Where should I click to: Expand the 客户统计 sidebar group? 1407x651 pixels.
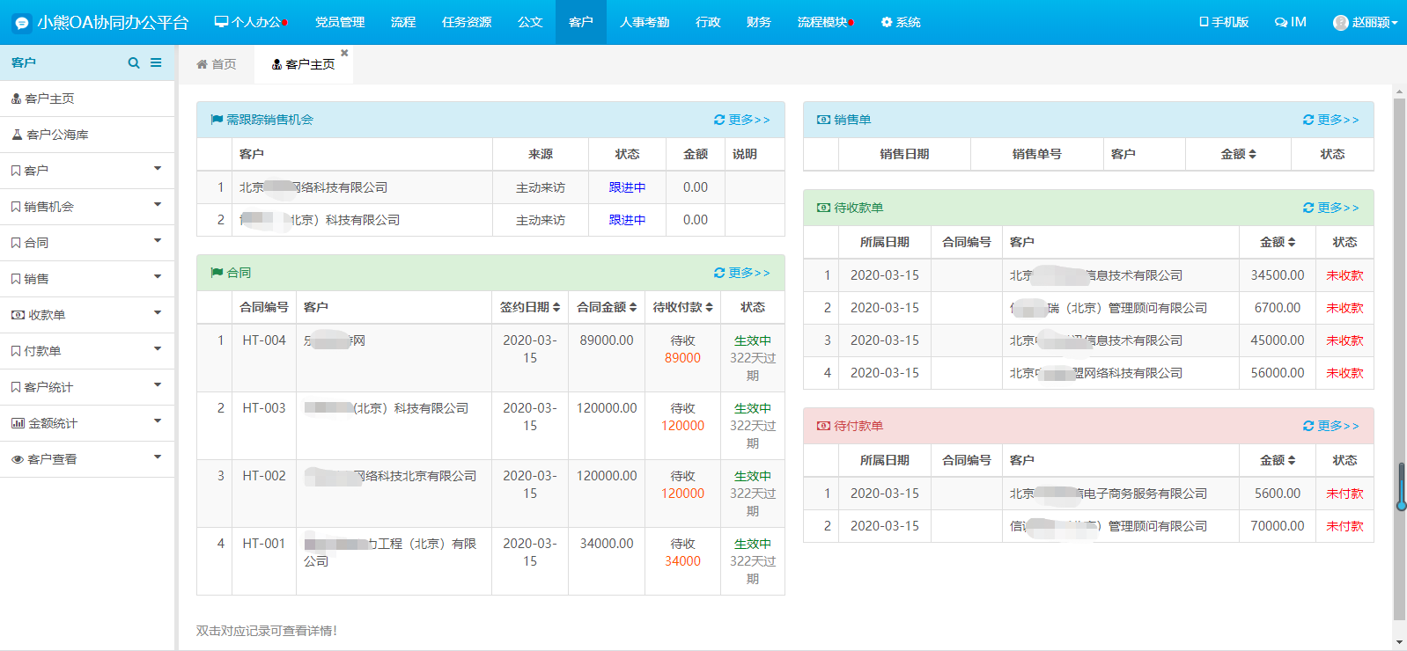click(x=87, y=387)
